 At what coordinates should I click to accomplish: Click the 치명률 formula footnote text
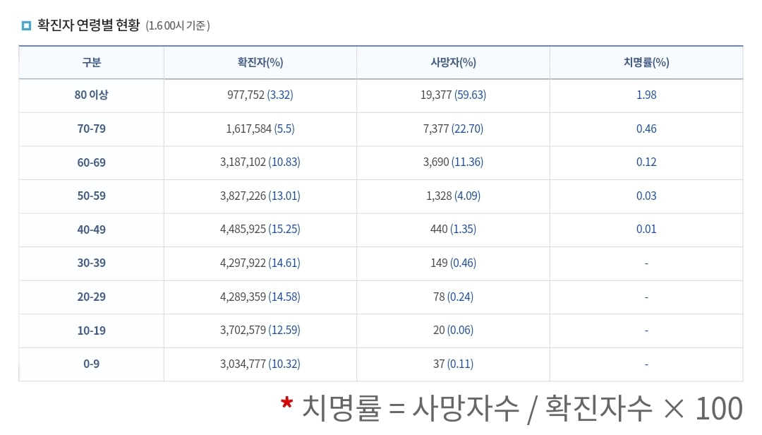coord(522,407)
